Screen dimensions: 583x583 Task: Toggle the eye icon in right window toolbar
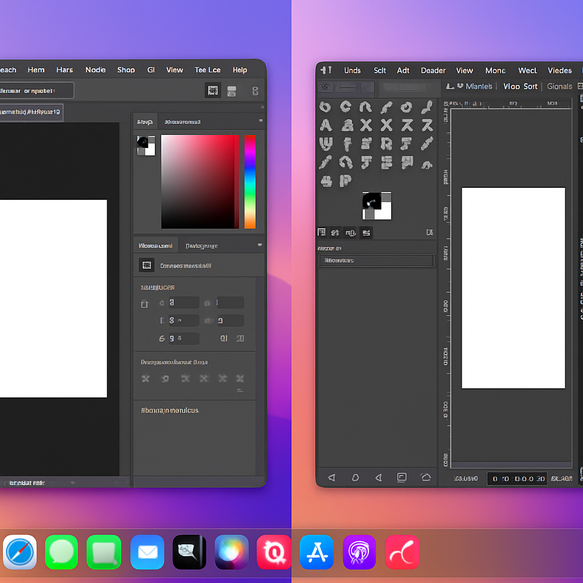pos(325,87)
